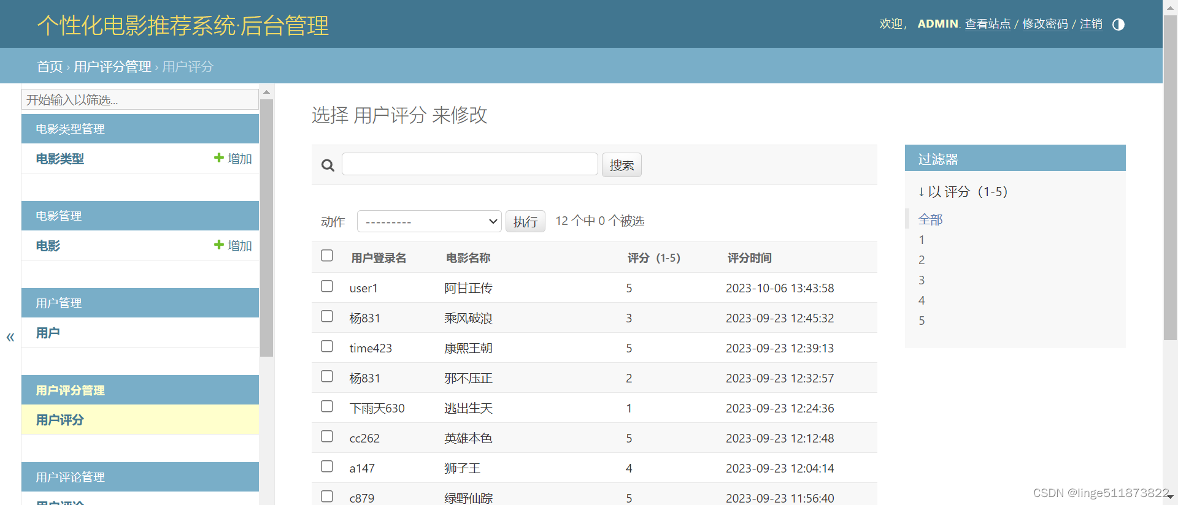Collapse the sidebar with the double-chevron icon

click(x=10, y=337)
